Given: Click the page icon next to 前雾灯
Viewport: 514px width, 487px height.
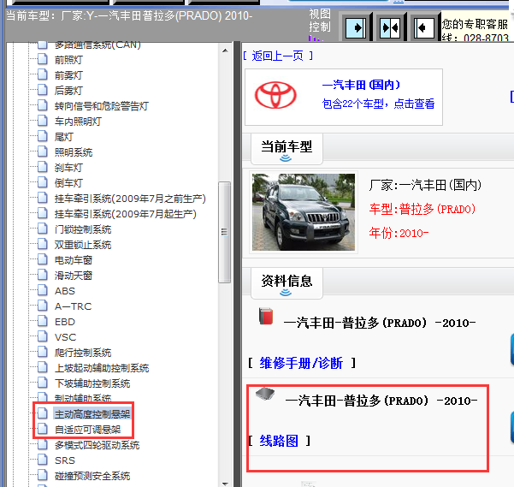Looking at the screenshot, I should click(42, 74).
